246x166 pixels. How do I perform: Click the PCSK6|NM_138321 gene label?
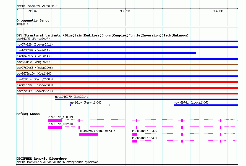click(145, 138)
